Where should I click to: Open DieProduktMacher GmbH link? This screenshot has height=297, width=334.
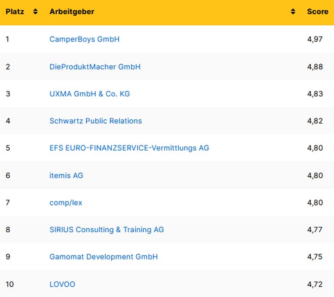pos(95,67)
